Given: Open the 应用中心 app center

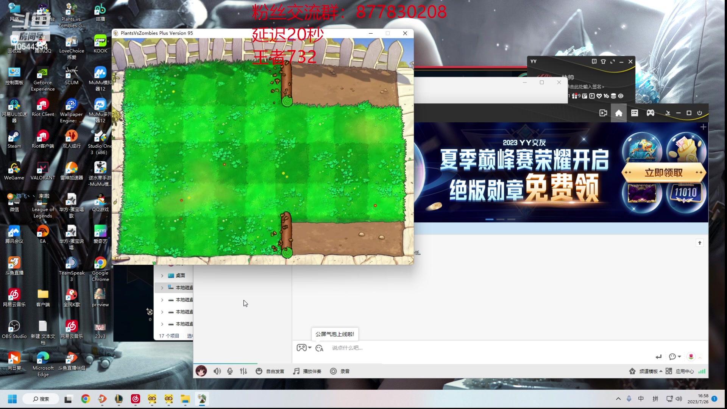Looking at the screenshot, I should click(x=680, y=372).
